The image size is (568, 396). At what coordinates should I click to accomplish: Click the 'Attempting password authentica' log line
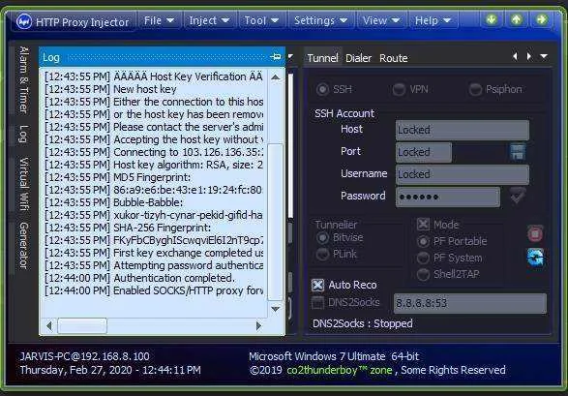(x=154, y=265)
